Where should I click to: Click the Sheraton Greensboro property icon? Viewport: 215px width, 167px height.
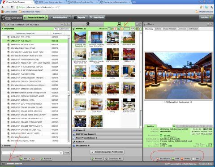9,137
